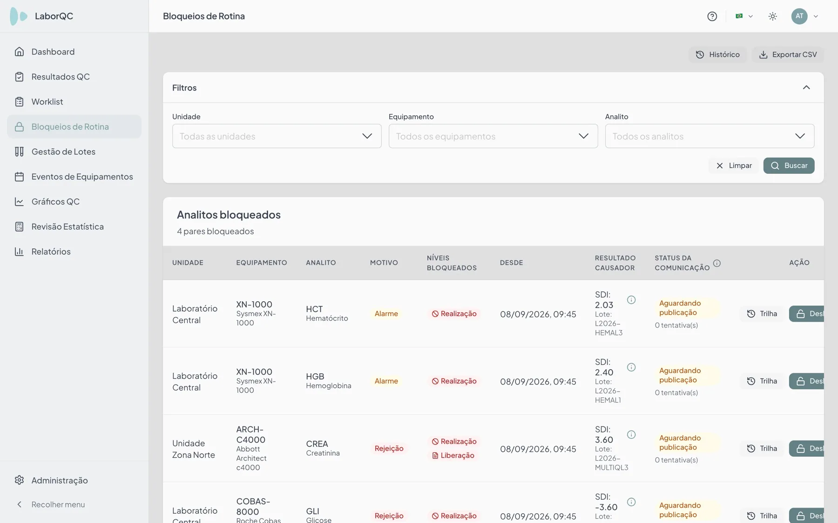This screenshot has width=838, height=523.
Task: Open the Unidade dropdown
Action: [277, 136]
